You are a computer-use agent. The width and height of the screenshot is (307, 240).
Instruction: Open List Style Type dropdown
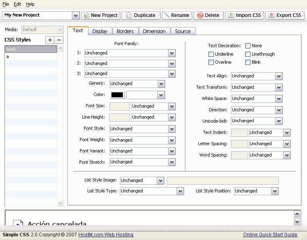(x=180, y=191)
